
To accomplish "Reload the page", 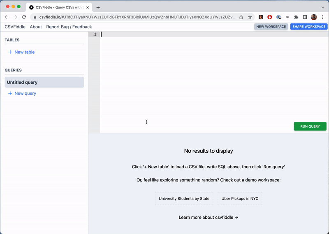I will 24,17.
